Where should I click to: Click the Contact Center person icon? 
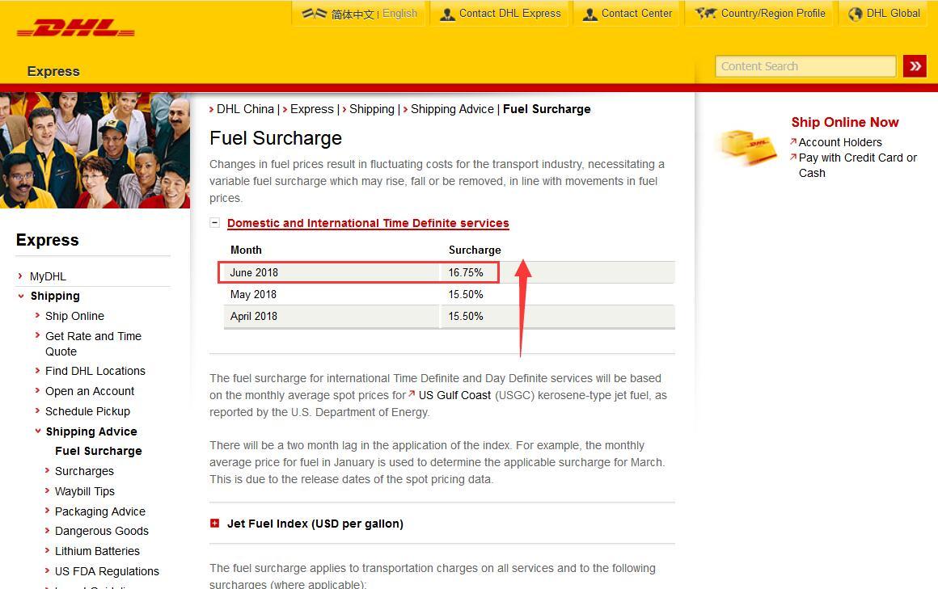pos(589,14)
